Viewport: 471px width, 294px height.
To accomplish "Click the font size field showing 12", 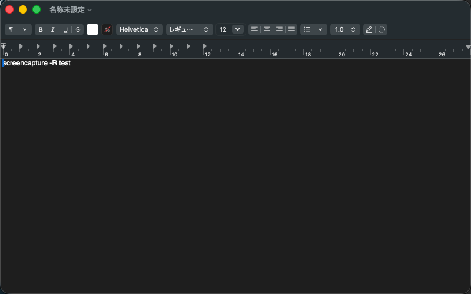I will pyautogui.click(x=224, y=29).
